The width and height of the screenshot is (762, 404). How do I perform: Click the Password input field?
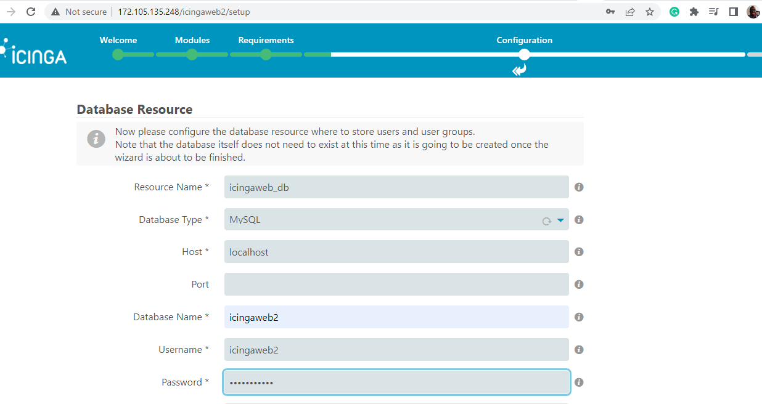[x=396, y=382]
